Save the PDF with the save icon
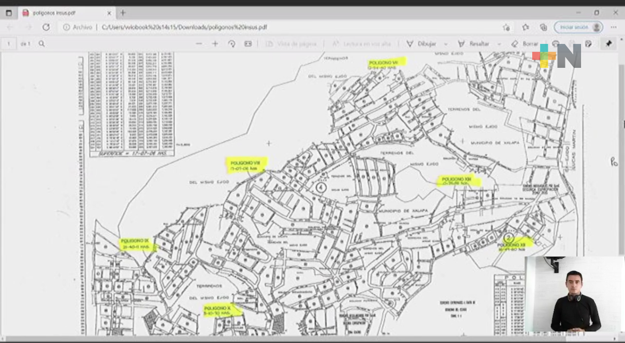This screenshot has width=625, height=343. (588, 44)
